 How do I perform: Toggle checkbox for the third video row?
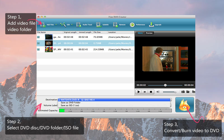[39, 49]
